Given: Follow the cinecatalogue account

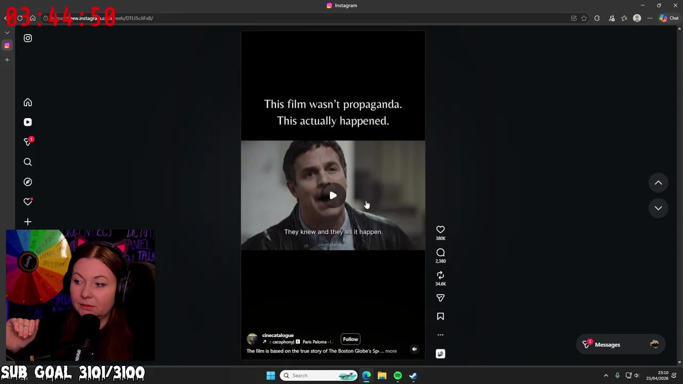Looking at the screenshot, I should coord(351,339).
